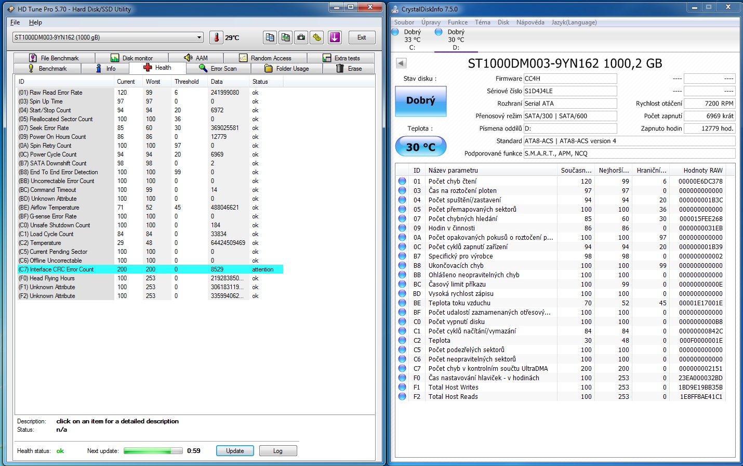
Task: Click the previous disk arrow in CrystalDiskInfo
Action: pos(401,63)
